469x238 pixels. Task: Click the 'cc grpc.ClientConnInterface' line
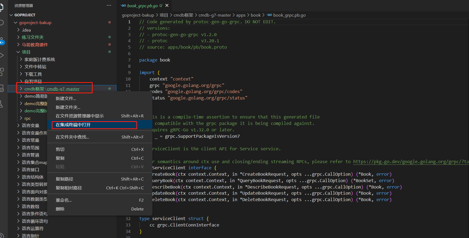pos(185,225)
